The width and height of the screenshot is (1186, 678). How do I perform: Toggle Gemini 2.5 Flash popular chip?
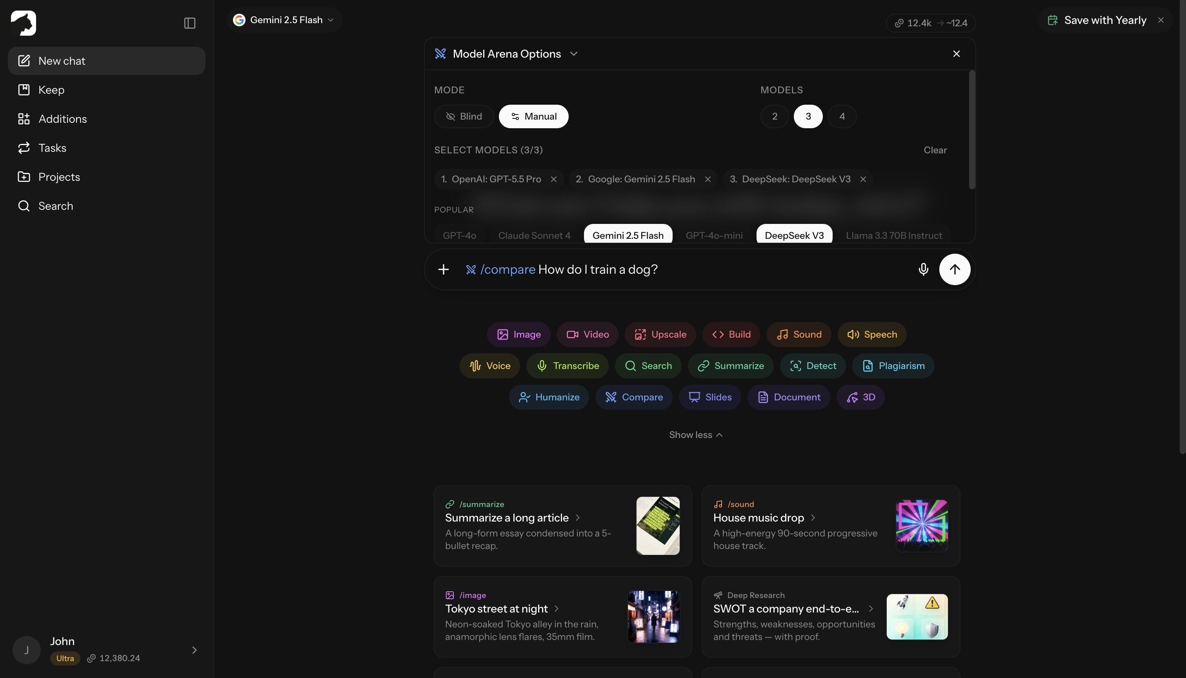(x=628, y=234)
